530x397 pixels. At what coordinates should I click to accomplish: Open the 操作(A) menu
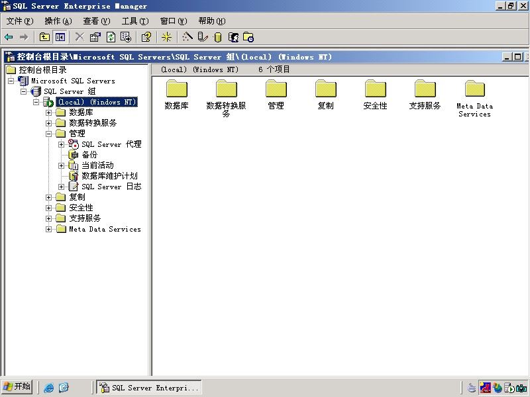58,21
